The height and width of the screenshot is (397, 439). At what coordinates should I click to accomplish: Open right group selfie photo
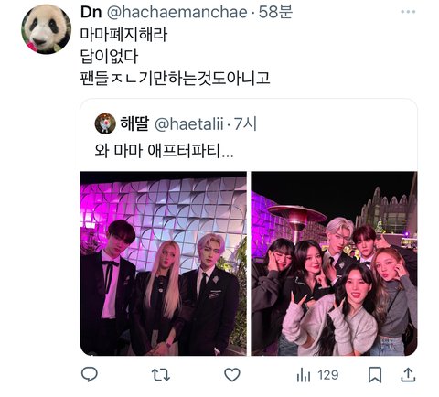[334, 263]
